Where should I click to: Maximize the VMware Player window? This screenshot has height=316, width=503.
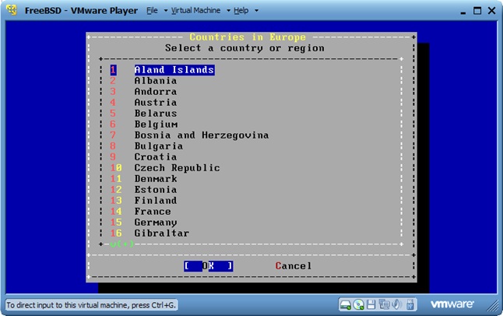tap(472, 11)
